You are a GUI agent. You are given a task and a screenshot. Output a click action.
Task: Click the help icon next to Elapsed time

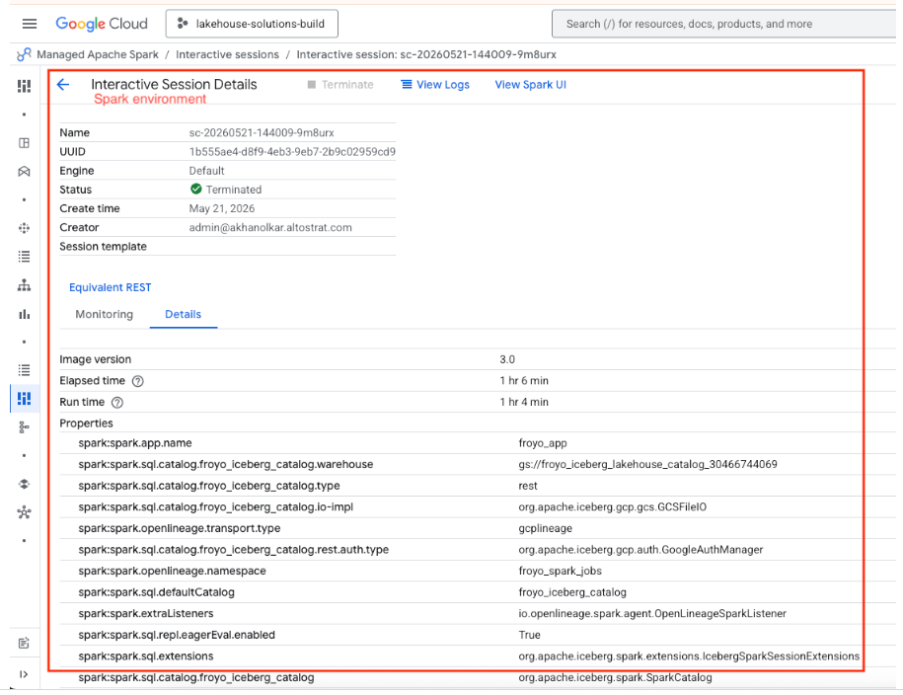137,381
